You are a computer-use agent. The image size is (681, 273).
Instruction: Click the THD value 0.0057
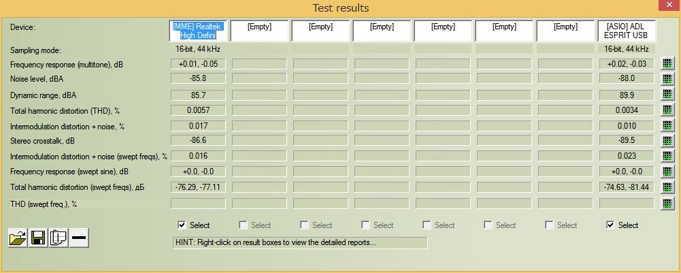click(198, 110)
